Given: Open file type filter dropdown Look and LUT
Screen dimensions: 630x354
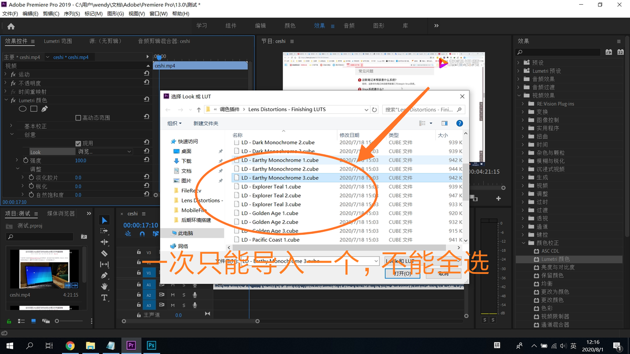Looking at the screenshot, I should tap(423, 261).
